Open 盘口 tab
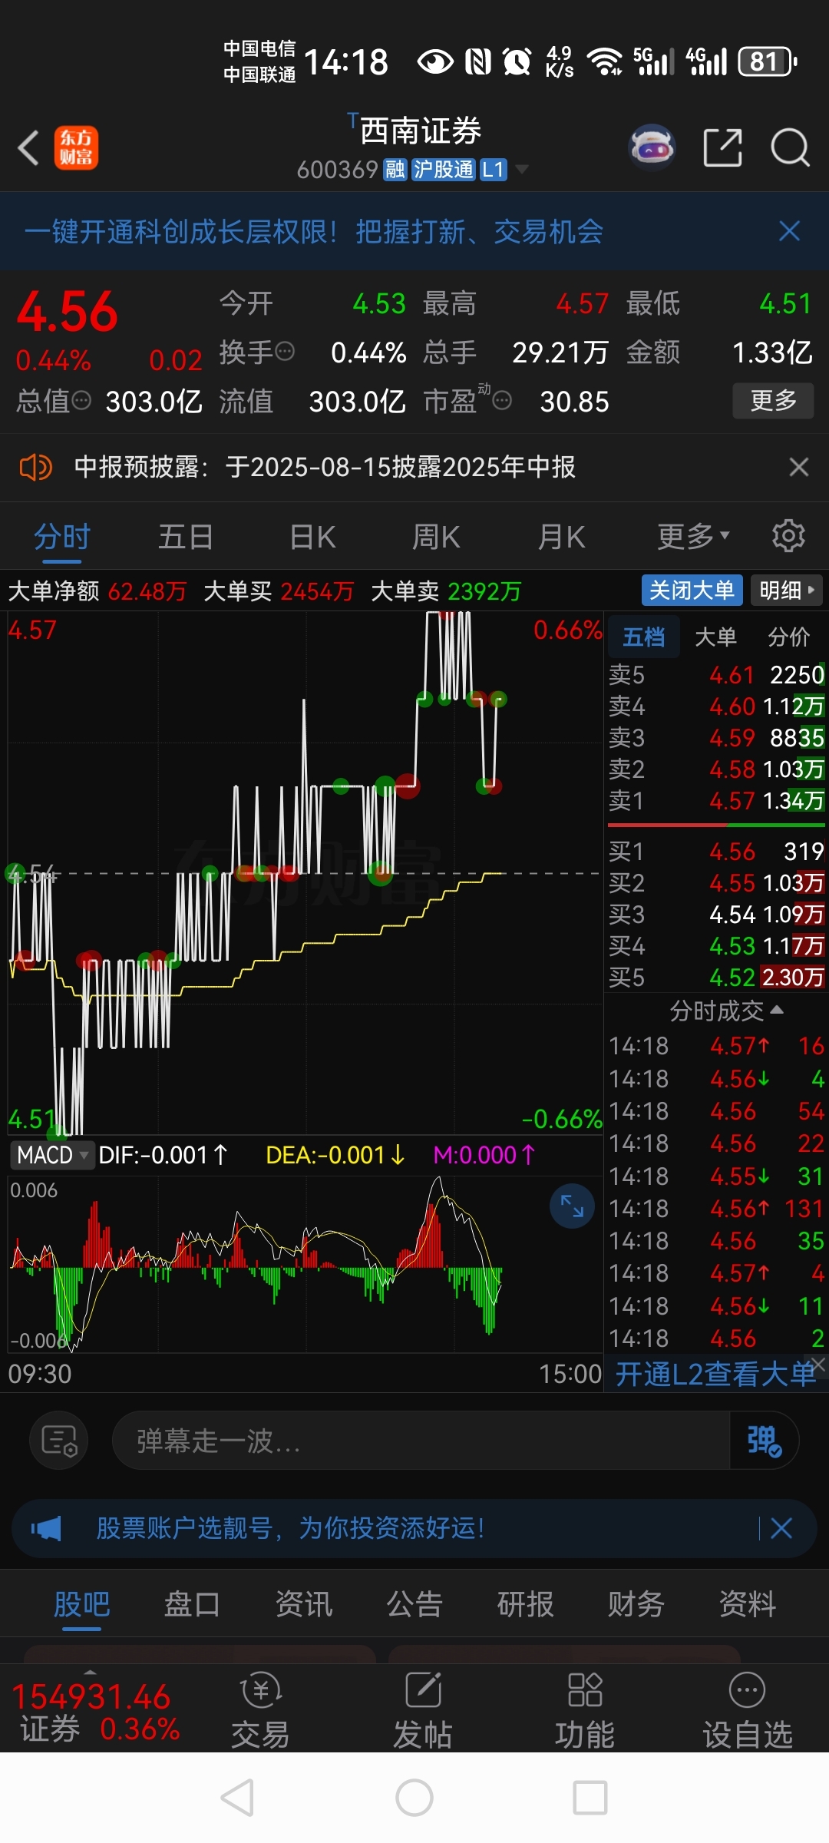The image size is (829, 1843). point(193,1603)
